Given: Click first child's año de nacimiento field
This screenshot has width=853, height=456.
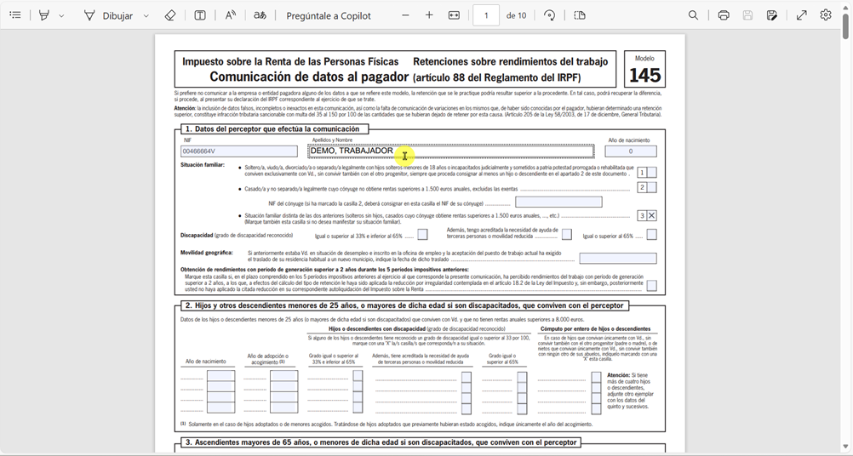Looking at the screenshot, I should point(220,376).
